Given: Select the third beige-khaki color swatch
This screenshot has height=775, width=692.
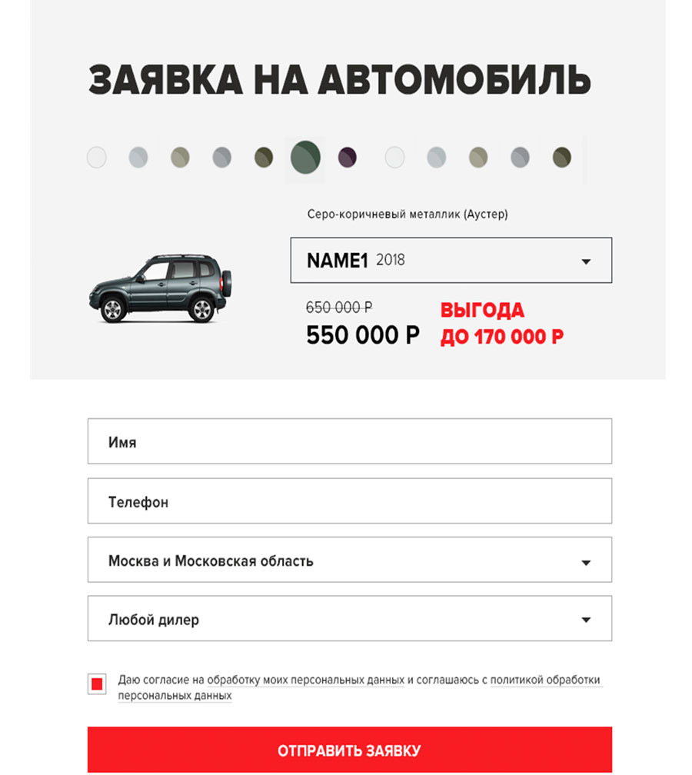Looking at the screenshot, I should [x=180, y=158].
